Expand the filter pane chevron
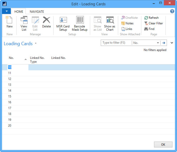 172,43
